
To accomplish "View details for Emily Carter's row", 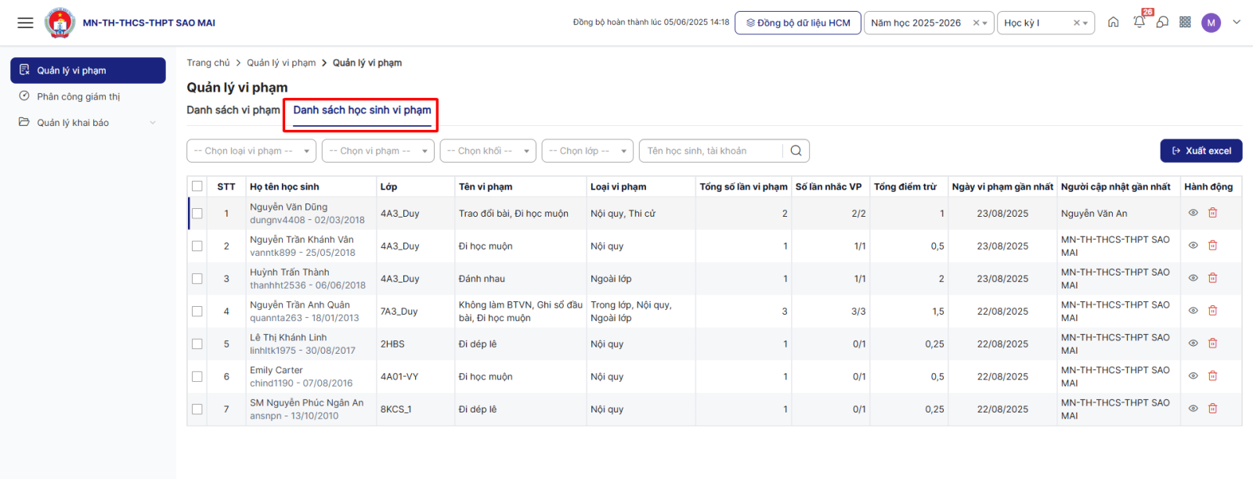I will click(1193, 376).
